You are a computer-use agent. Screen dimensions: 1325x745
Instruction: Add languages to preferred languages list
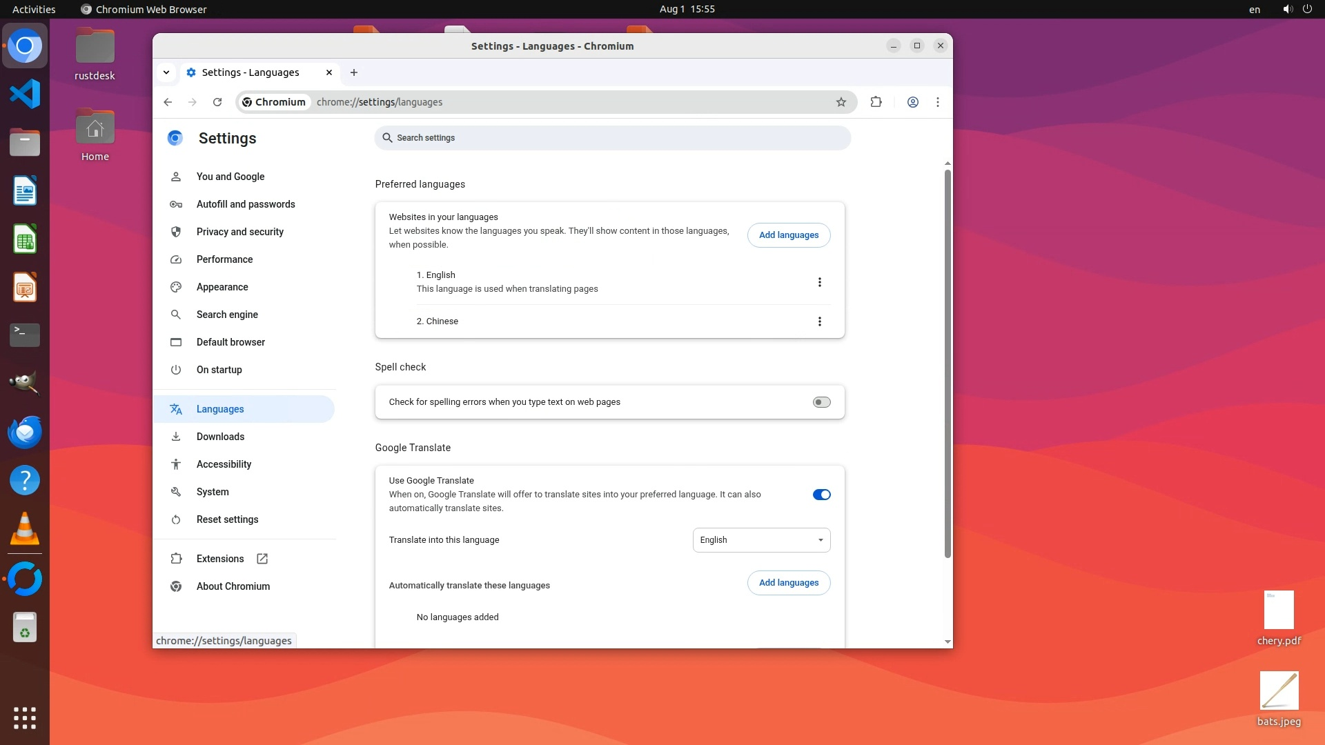pos(788,235)
